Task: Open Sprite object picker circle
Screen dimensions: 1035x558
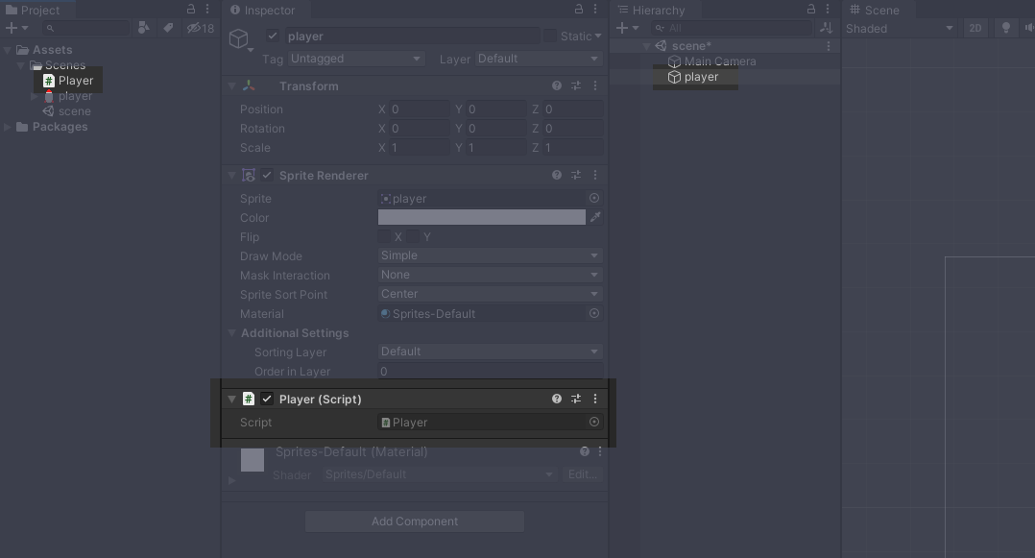Action: point(594,198)
